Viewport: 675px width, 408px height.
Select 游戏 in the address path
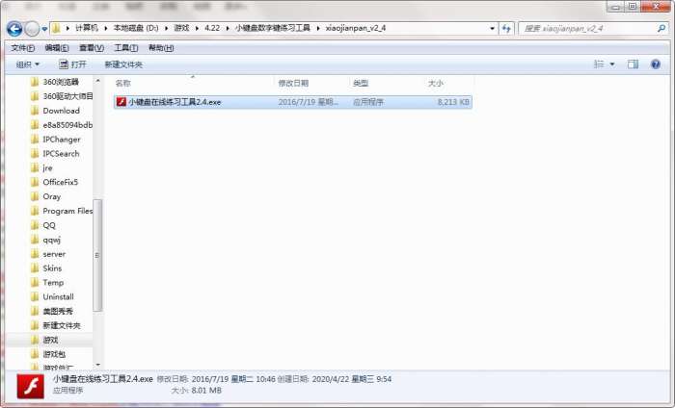coord(181,28)
